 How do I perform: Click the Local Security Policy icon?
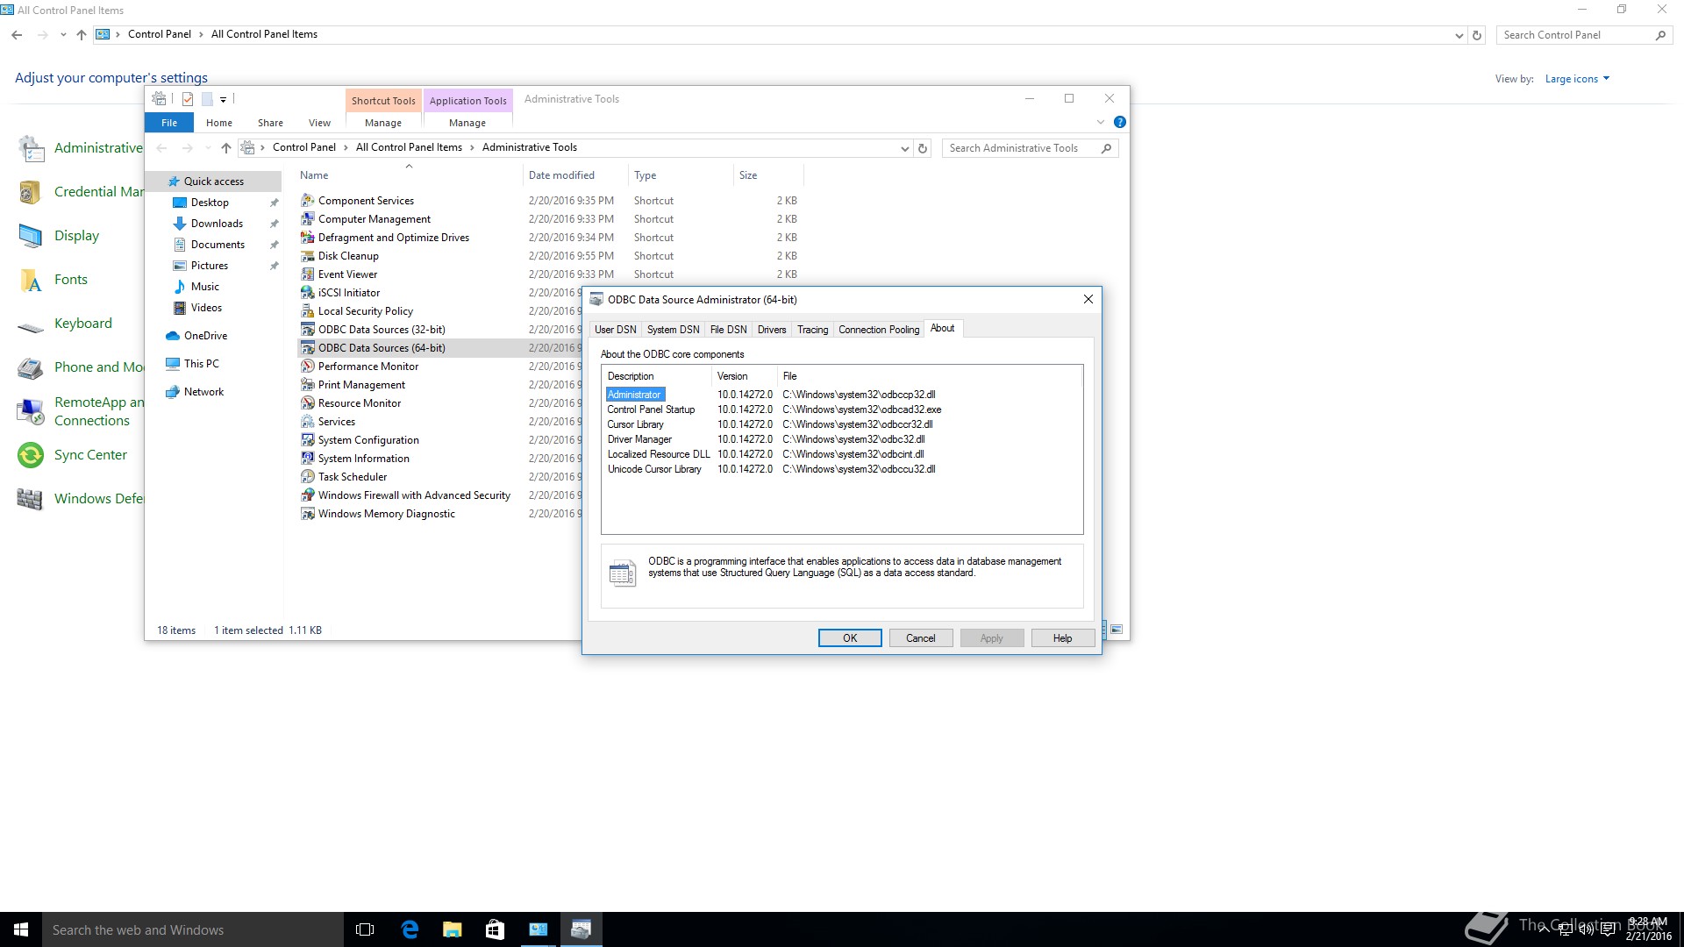(307, 311)
